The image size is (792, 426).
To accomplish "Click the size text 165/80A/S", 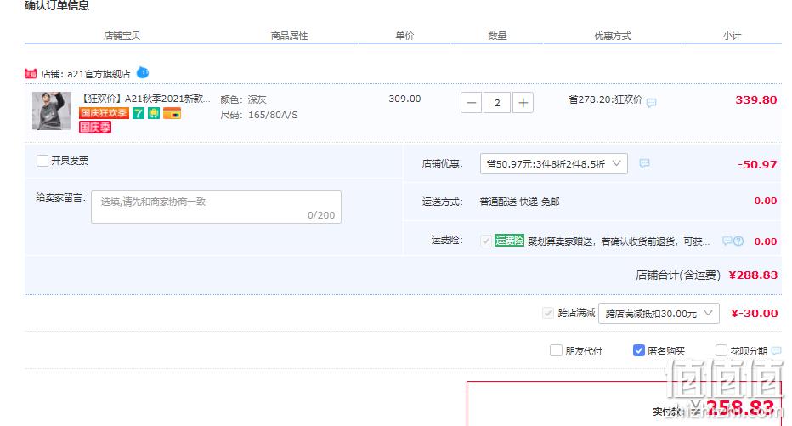I will pos(273,115).
